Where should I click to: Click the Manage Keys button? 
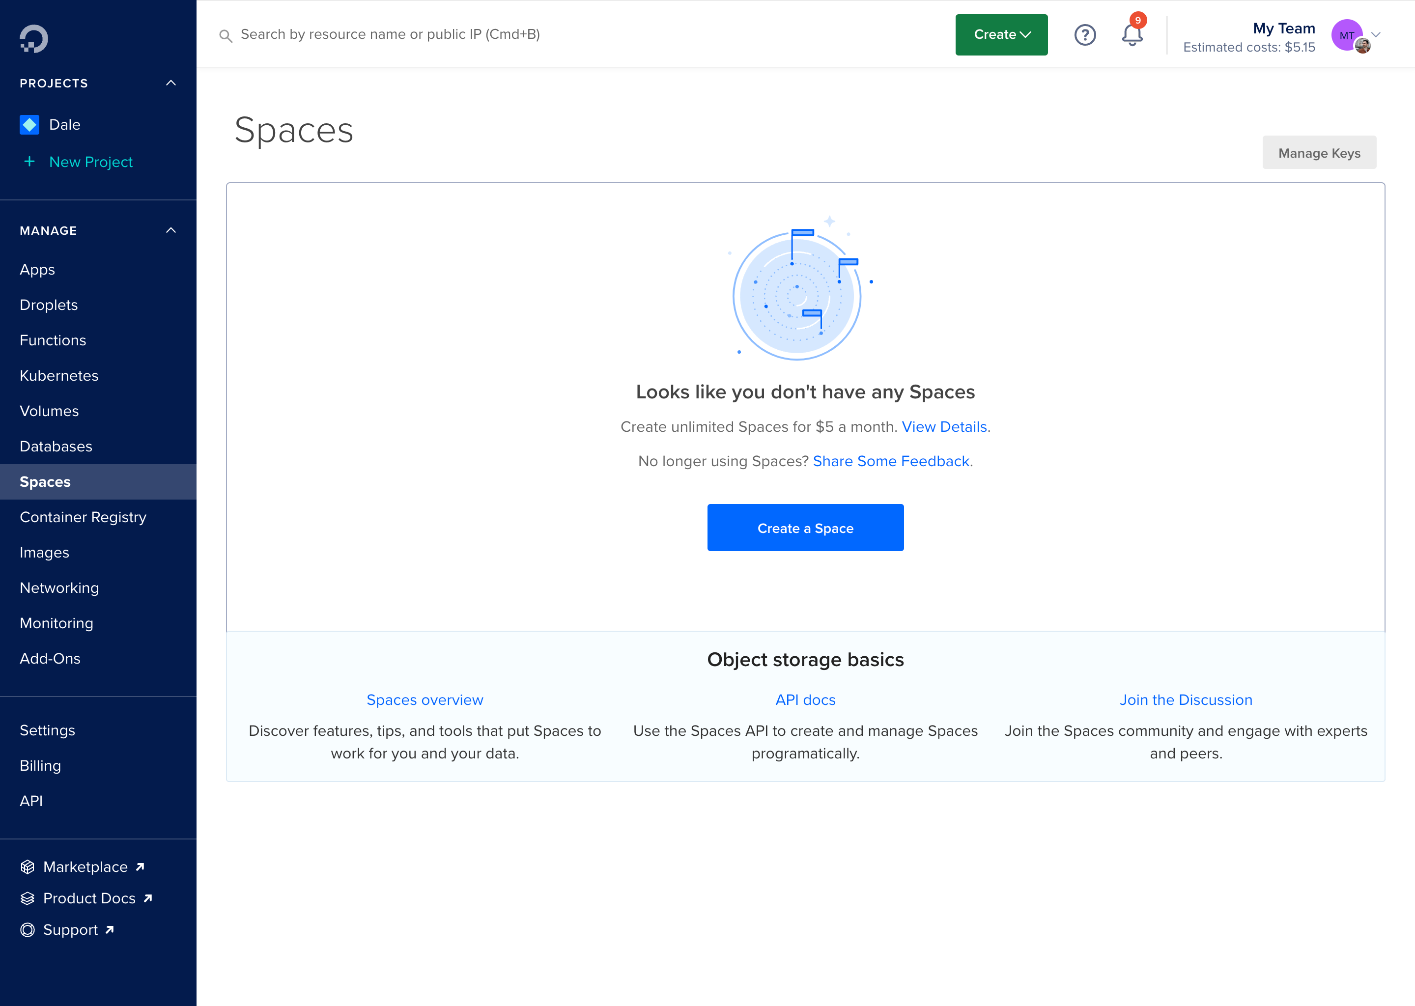[1319, 152]
